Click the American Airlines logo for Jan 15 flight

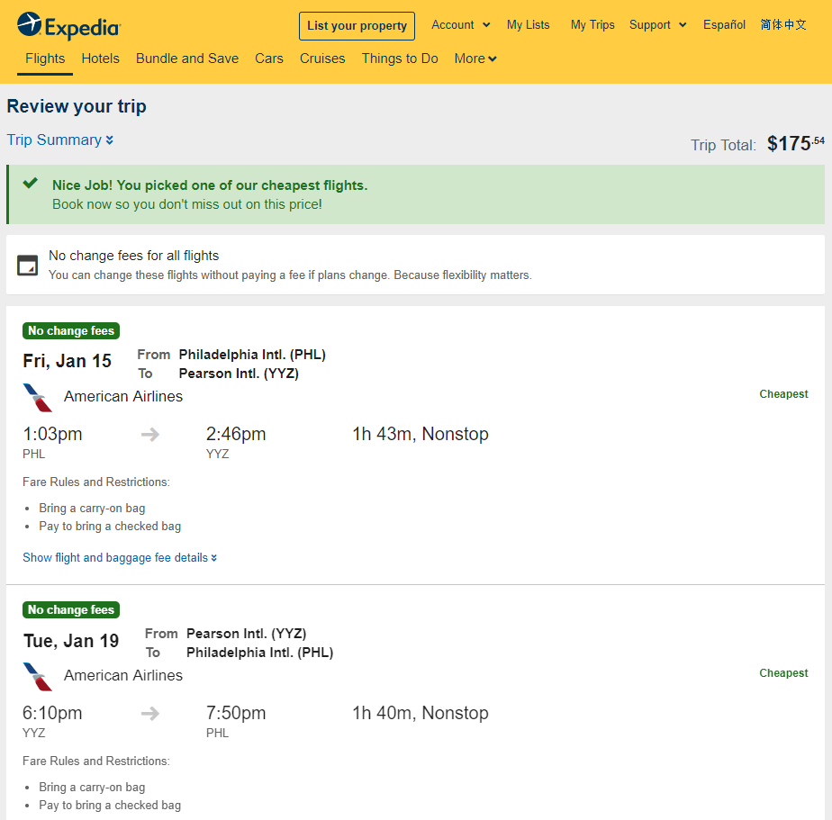[38, 398]
